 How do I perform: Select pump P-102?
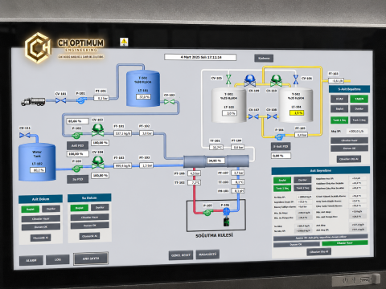coord(76,136)
